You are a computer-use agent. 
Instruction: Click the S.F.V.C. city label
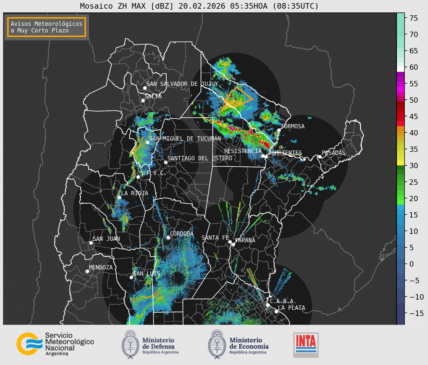pos(153,173)
